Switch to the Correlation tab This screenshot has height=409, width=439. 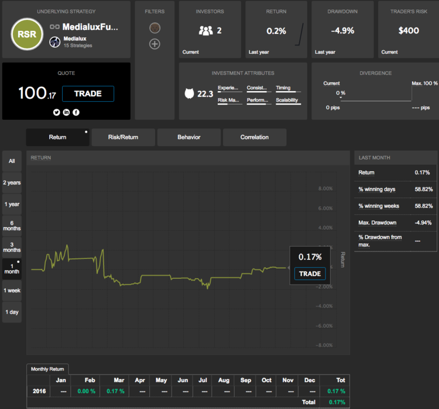click(255, 137)
